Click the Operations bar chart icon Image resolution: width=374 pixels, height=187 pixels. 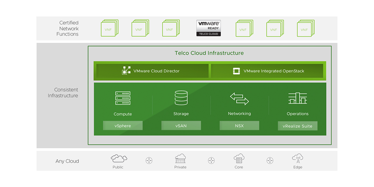coord(297,98)
